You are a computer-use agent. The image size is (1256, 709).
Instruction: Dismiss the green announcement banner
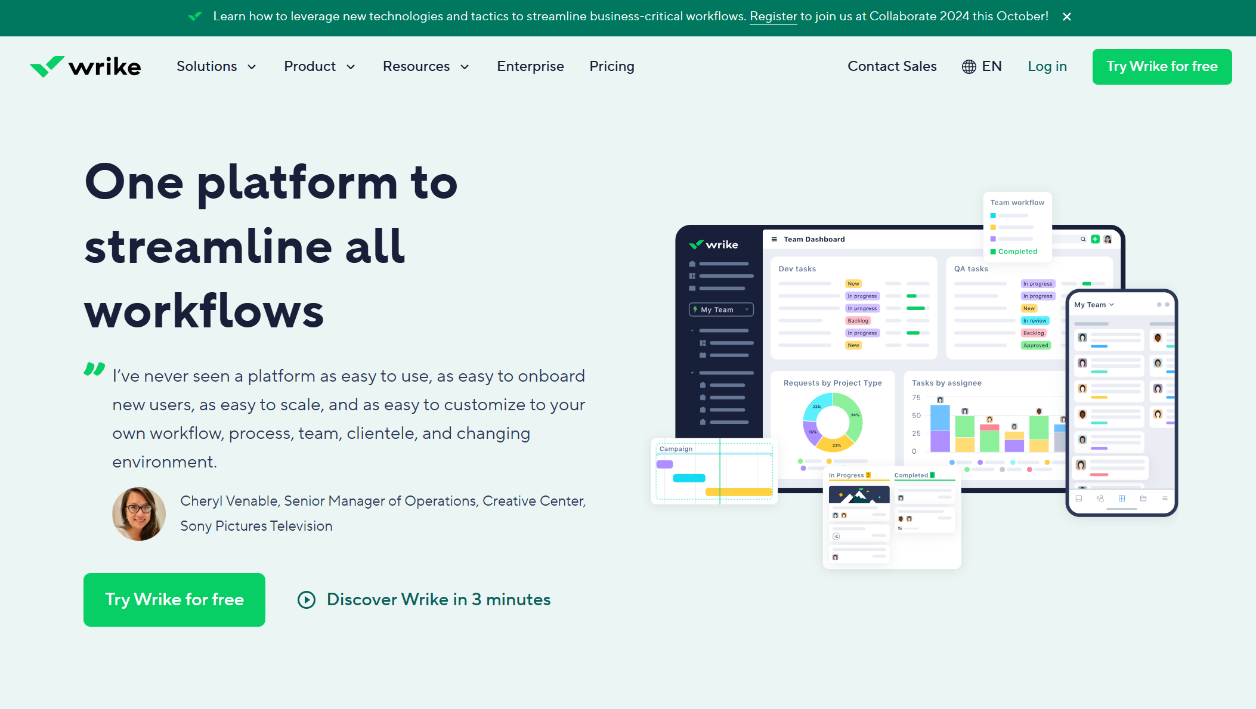tap(1067, 17)
